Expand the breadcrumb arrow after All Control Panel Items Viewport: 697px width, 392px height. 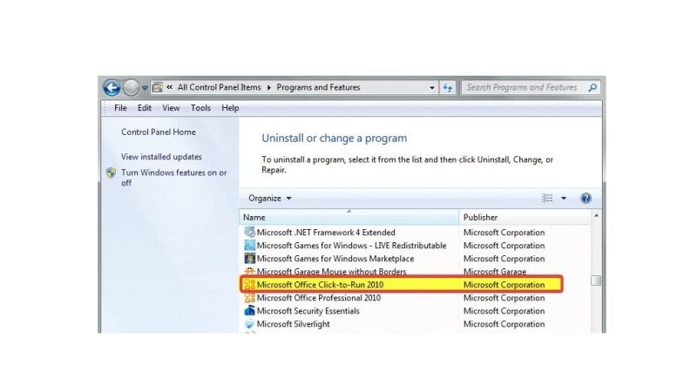(269, 88)
